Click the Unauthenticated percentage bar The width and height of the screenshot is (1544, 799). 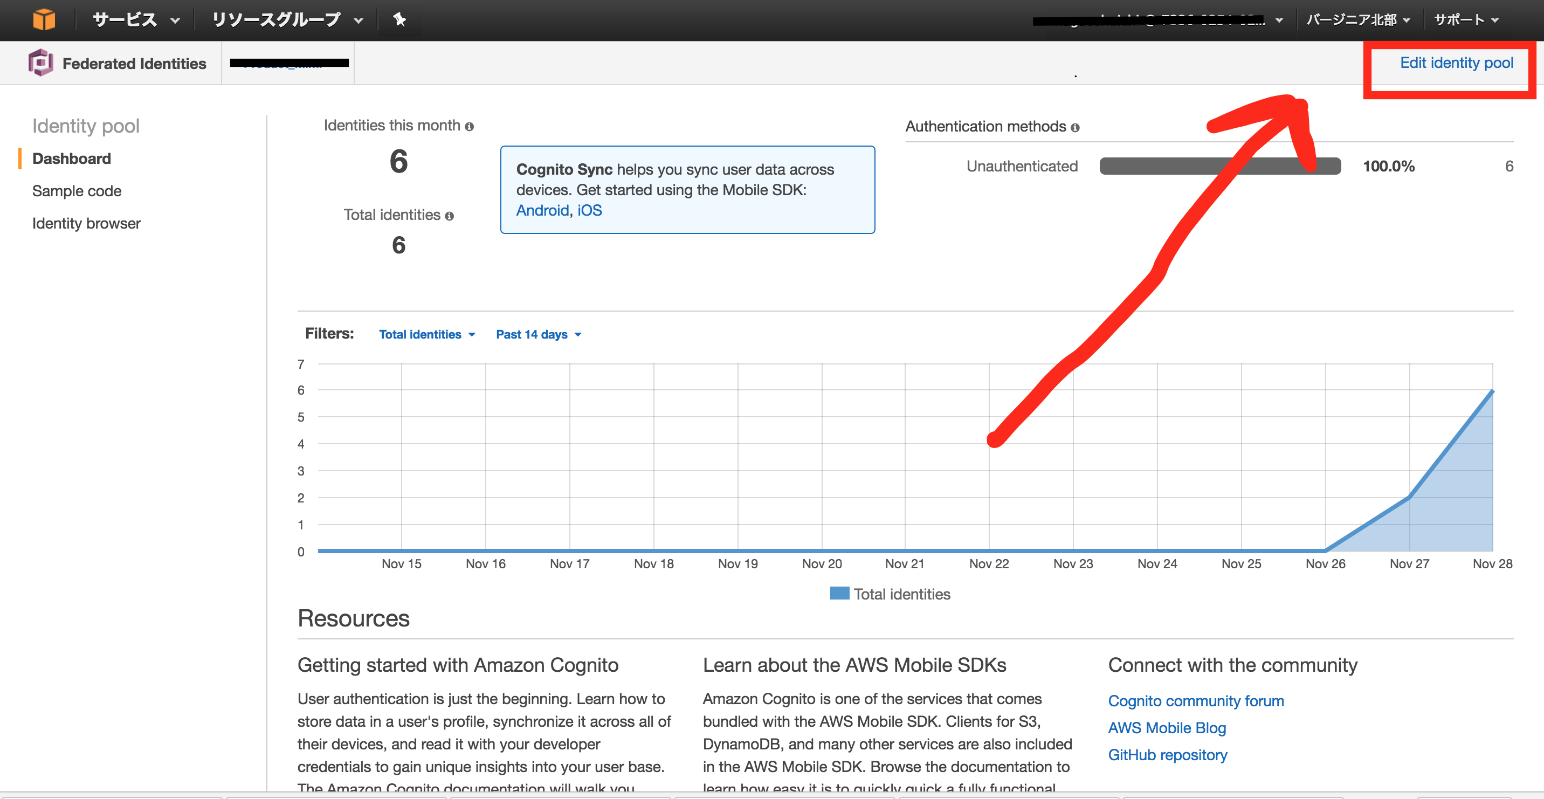1220,166
